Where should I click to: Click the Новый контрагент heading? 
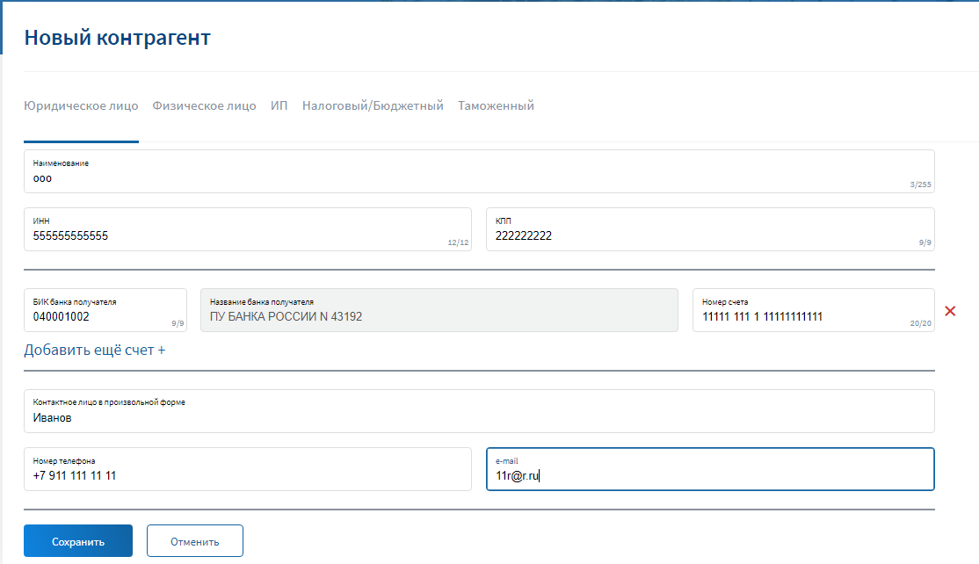pyautogui.click(x=118, y=38)
